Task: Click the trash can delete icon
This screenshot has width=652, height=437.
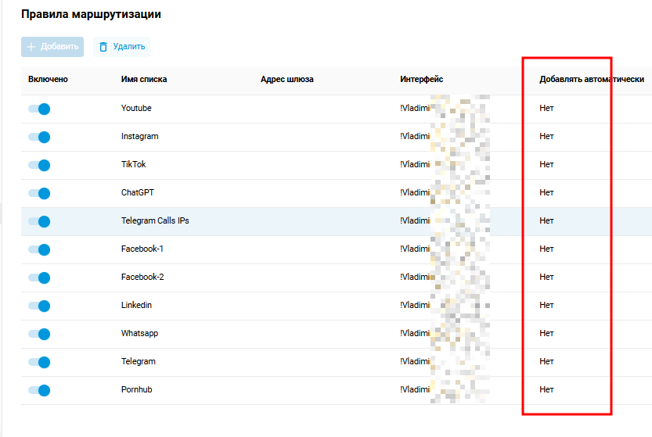Action: point(103,47)
